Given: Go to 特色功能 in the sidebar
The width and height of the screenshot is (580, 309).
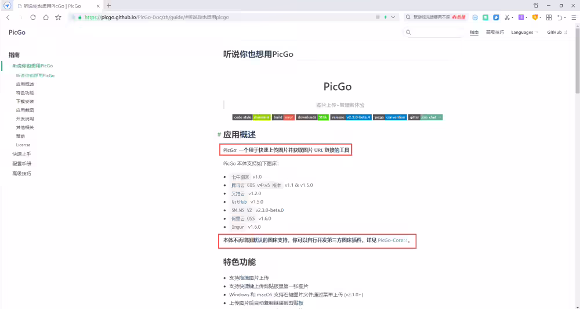Looking at the screenshot, I should [x=25, y=92].
